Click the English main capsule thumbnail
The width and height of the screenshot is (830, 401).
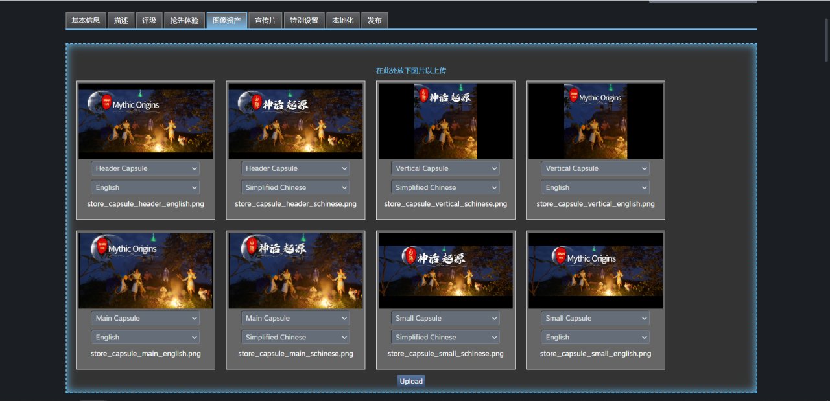point(146,271)
